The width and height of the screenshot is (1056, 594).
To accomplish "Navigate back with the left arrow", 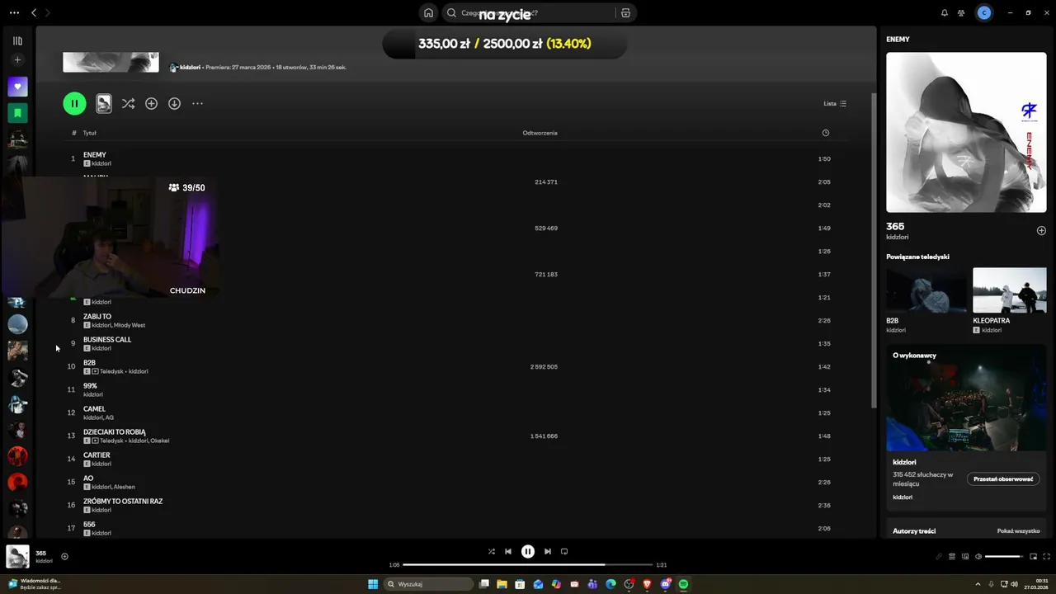I will pyautogui.click(x=34, y=13).
